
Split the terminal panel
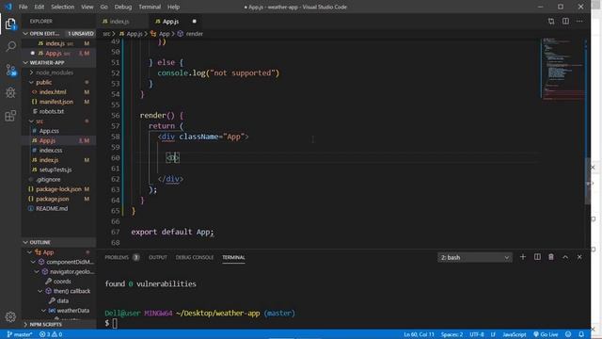pos(537,257)
